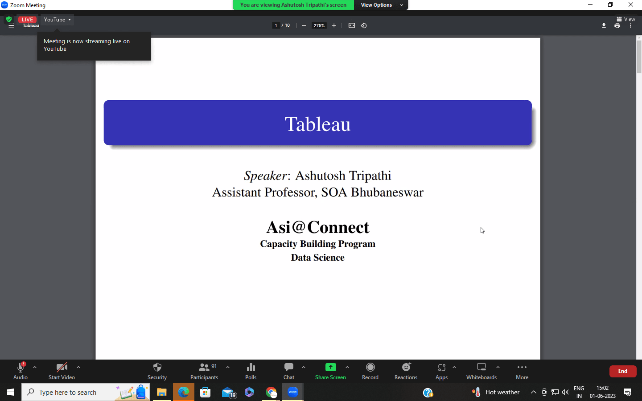Open File Explorer from the taskbar
The width and height of the screenshot is (642, 401).
pyautogui.click(x=161, y=392)
